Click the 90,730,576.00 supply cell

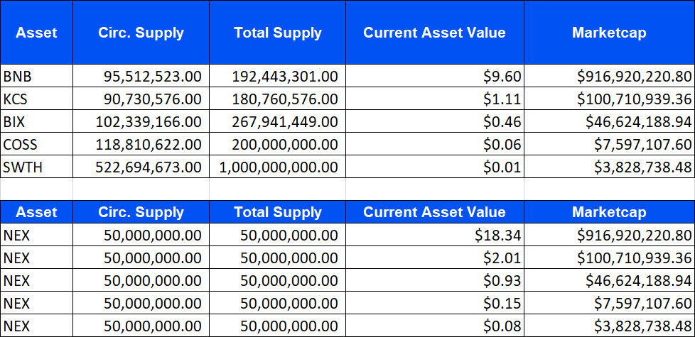coord(141,99)
